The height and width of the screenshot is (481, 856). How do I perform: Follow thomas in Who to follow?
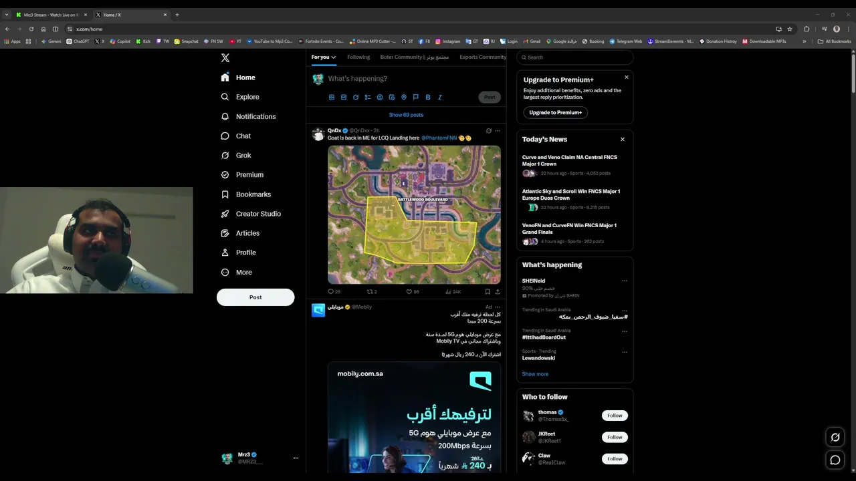(615, 416)
